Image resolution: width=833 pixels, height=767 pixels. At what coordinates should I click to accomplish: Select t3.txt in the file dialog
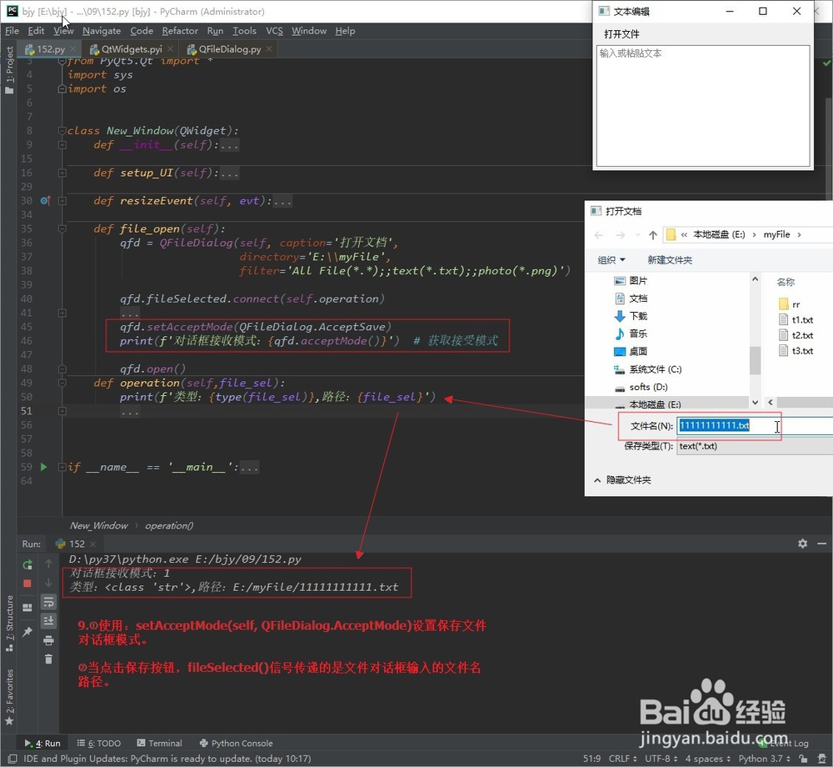click(796, 350)
